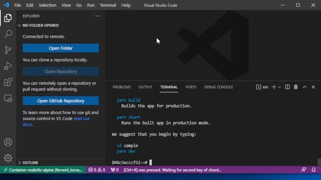This screenshot has width=321, height=180.
Task: Click the Open GitHub Repository button
Action: click(61, 101)
